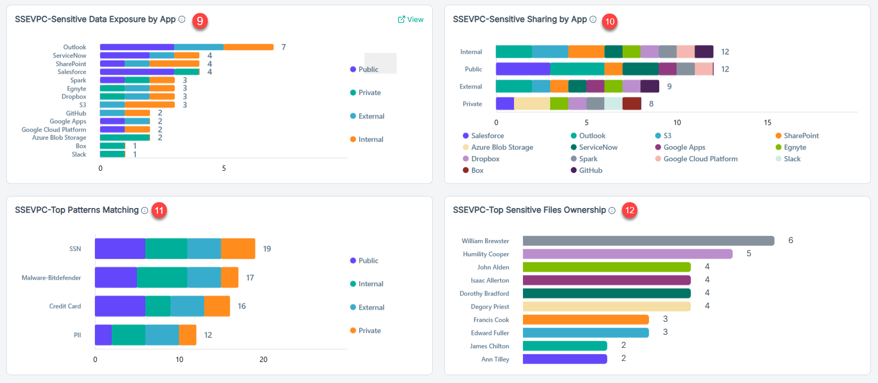Select Ann Tilley ownership bar

(x=565, y=359)
